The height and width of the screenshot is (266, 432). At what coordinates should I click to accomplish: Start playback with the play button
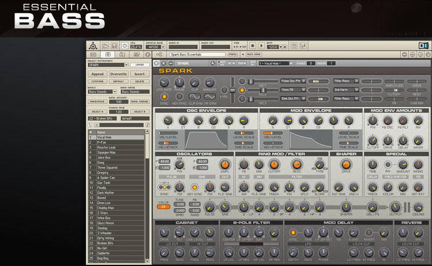tap(261, 45)
